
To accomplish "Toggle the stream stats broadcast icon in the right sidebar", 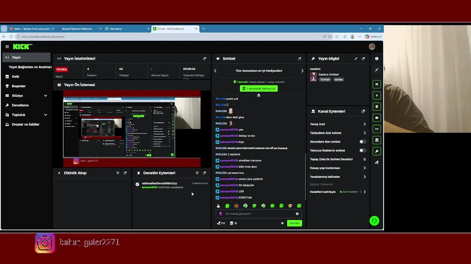I will pos(376,129).
